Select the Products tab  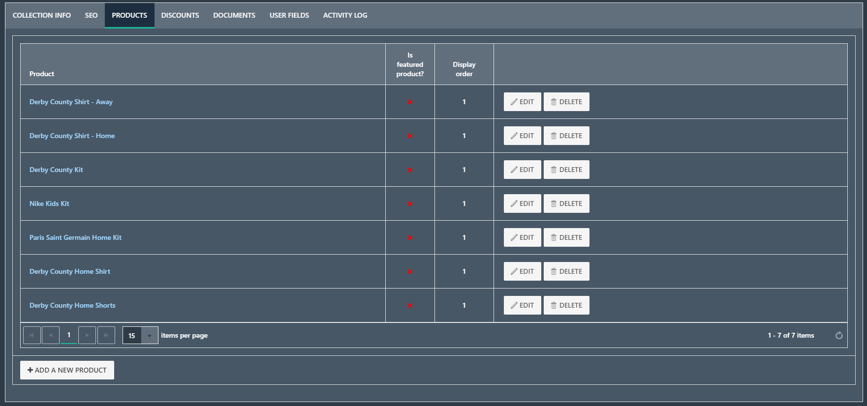click(x=129, y=15)
